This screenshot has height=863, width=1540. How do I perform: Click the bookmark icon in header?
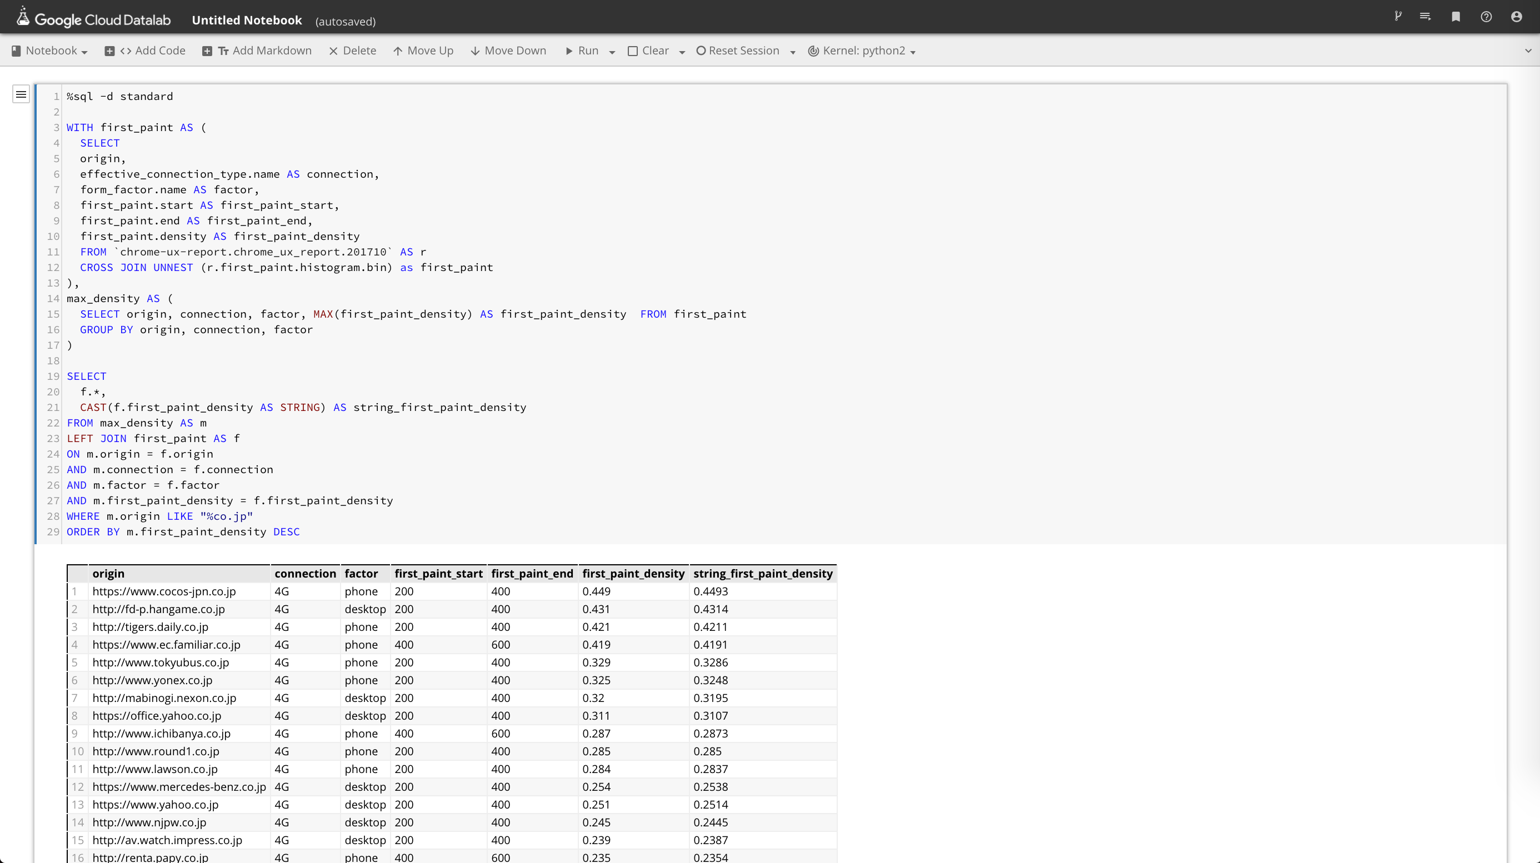[1456, 17]
